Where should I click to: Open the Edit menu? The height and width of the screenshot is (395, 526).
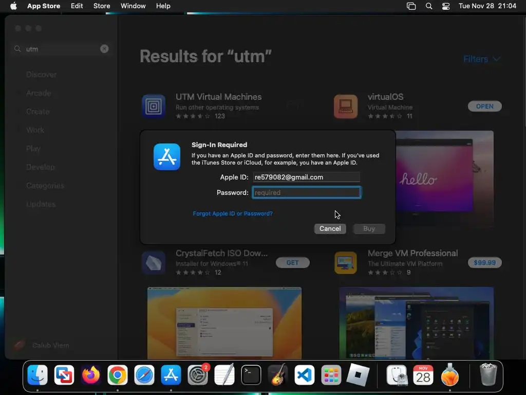[x=77, y=6]
